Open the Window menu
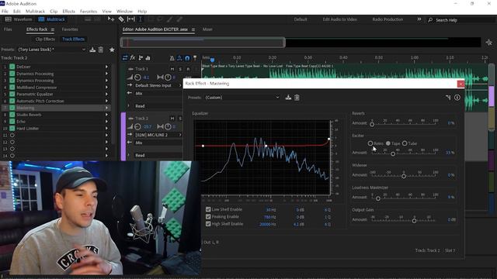The image size is (497, 279). pyautogui.click(x=124, y=11)
